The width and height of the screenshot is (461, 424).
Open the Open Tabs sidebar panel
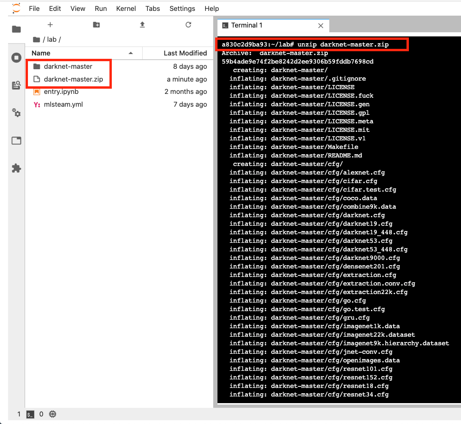click(17, 141)
